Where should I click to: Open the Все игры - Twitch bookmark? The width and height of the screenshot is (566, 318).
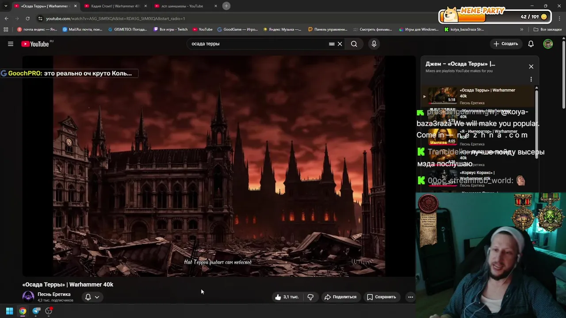171,30
